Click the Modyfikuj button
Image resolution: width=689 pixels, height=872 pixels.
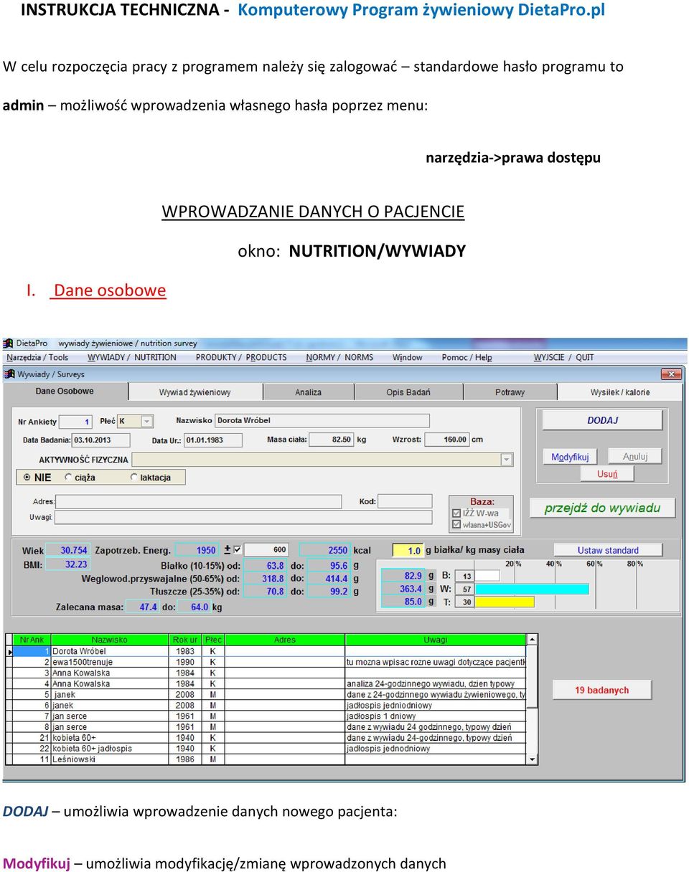tap(570, 457)
